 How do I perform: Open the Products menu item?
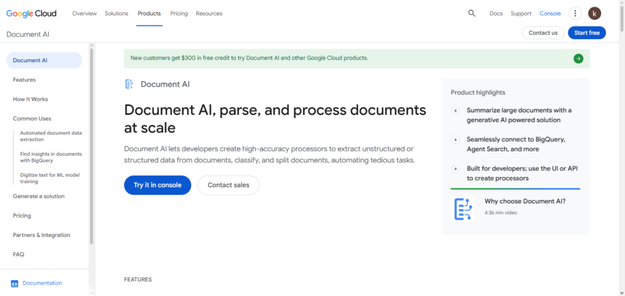(x=149, y=13)
